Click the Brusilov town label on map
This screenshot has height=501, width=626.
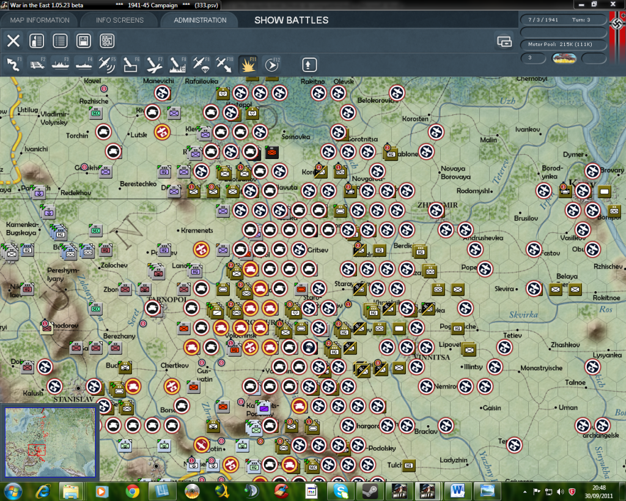[x=526, y=218]
